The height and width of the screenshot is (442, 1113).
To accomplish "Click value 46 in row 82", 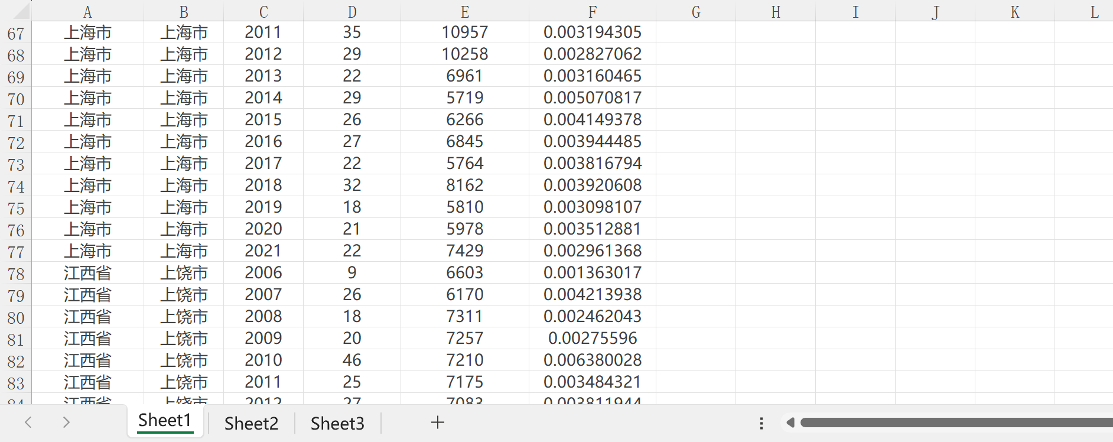I will [x=352, y=360].
